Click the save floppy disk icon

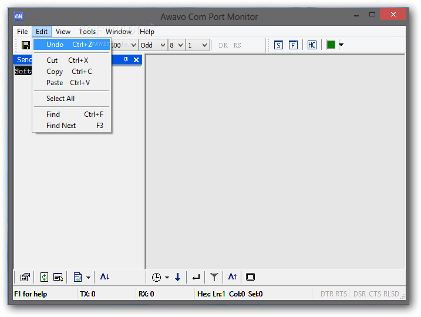pyautogui.click(x=26, y=45)
